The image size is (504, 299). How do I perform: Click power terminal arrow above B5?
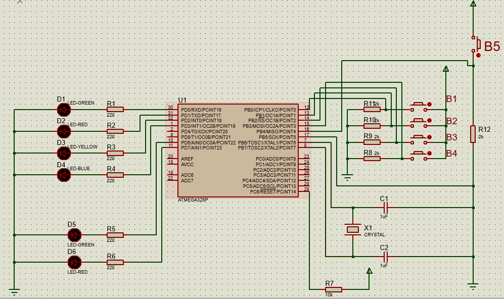473,4
